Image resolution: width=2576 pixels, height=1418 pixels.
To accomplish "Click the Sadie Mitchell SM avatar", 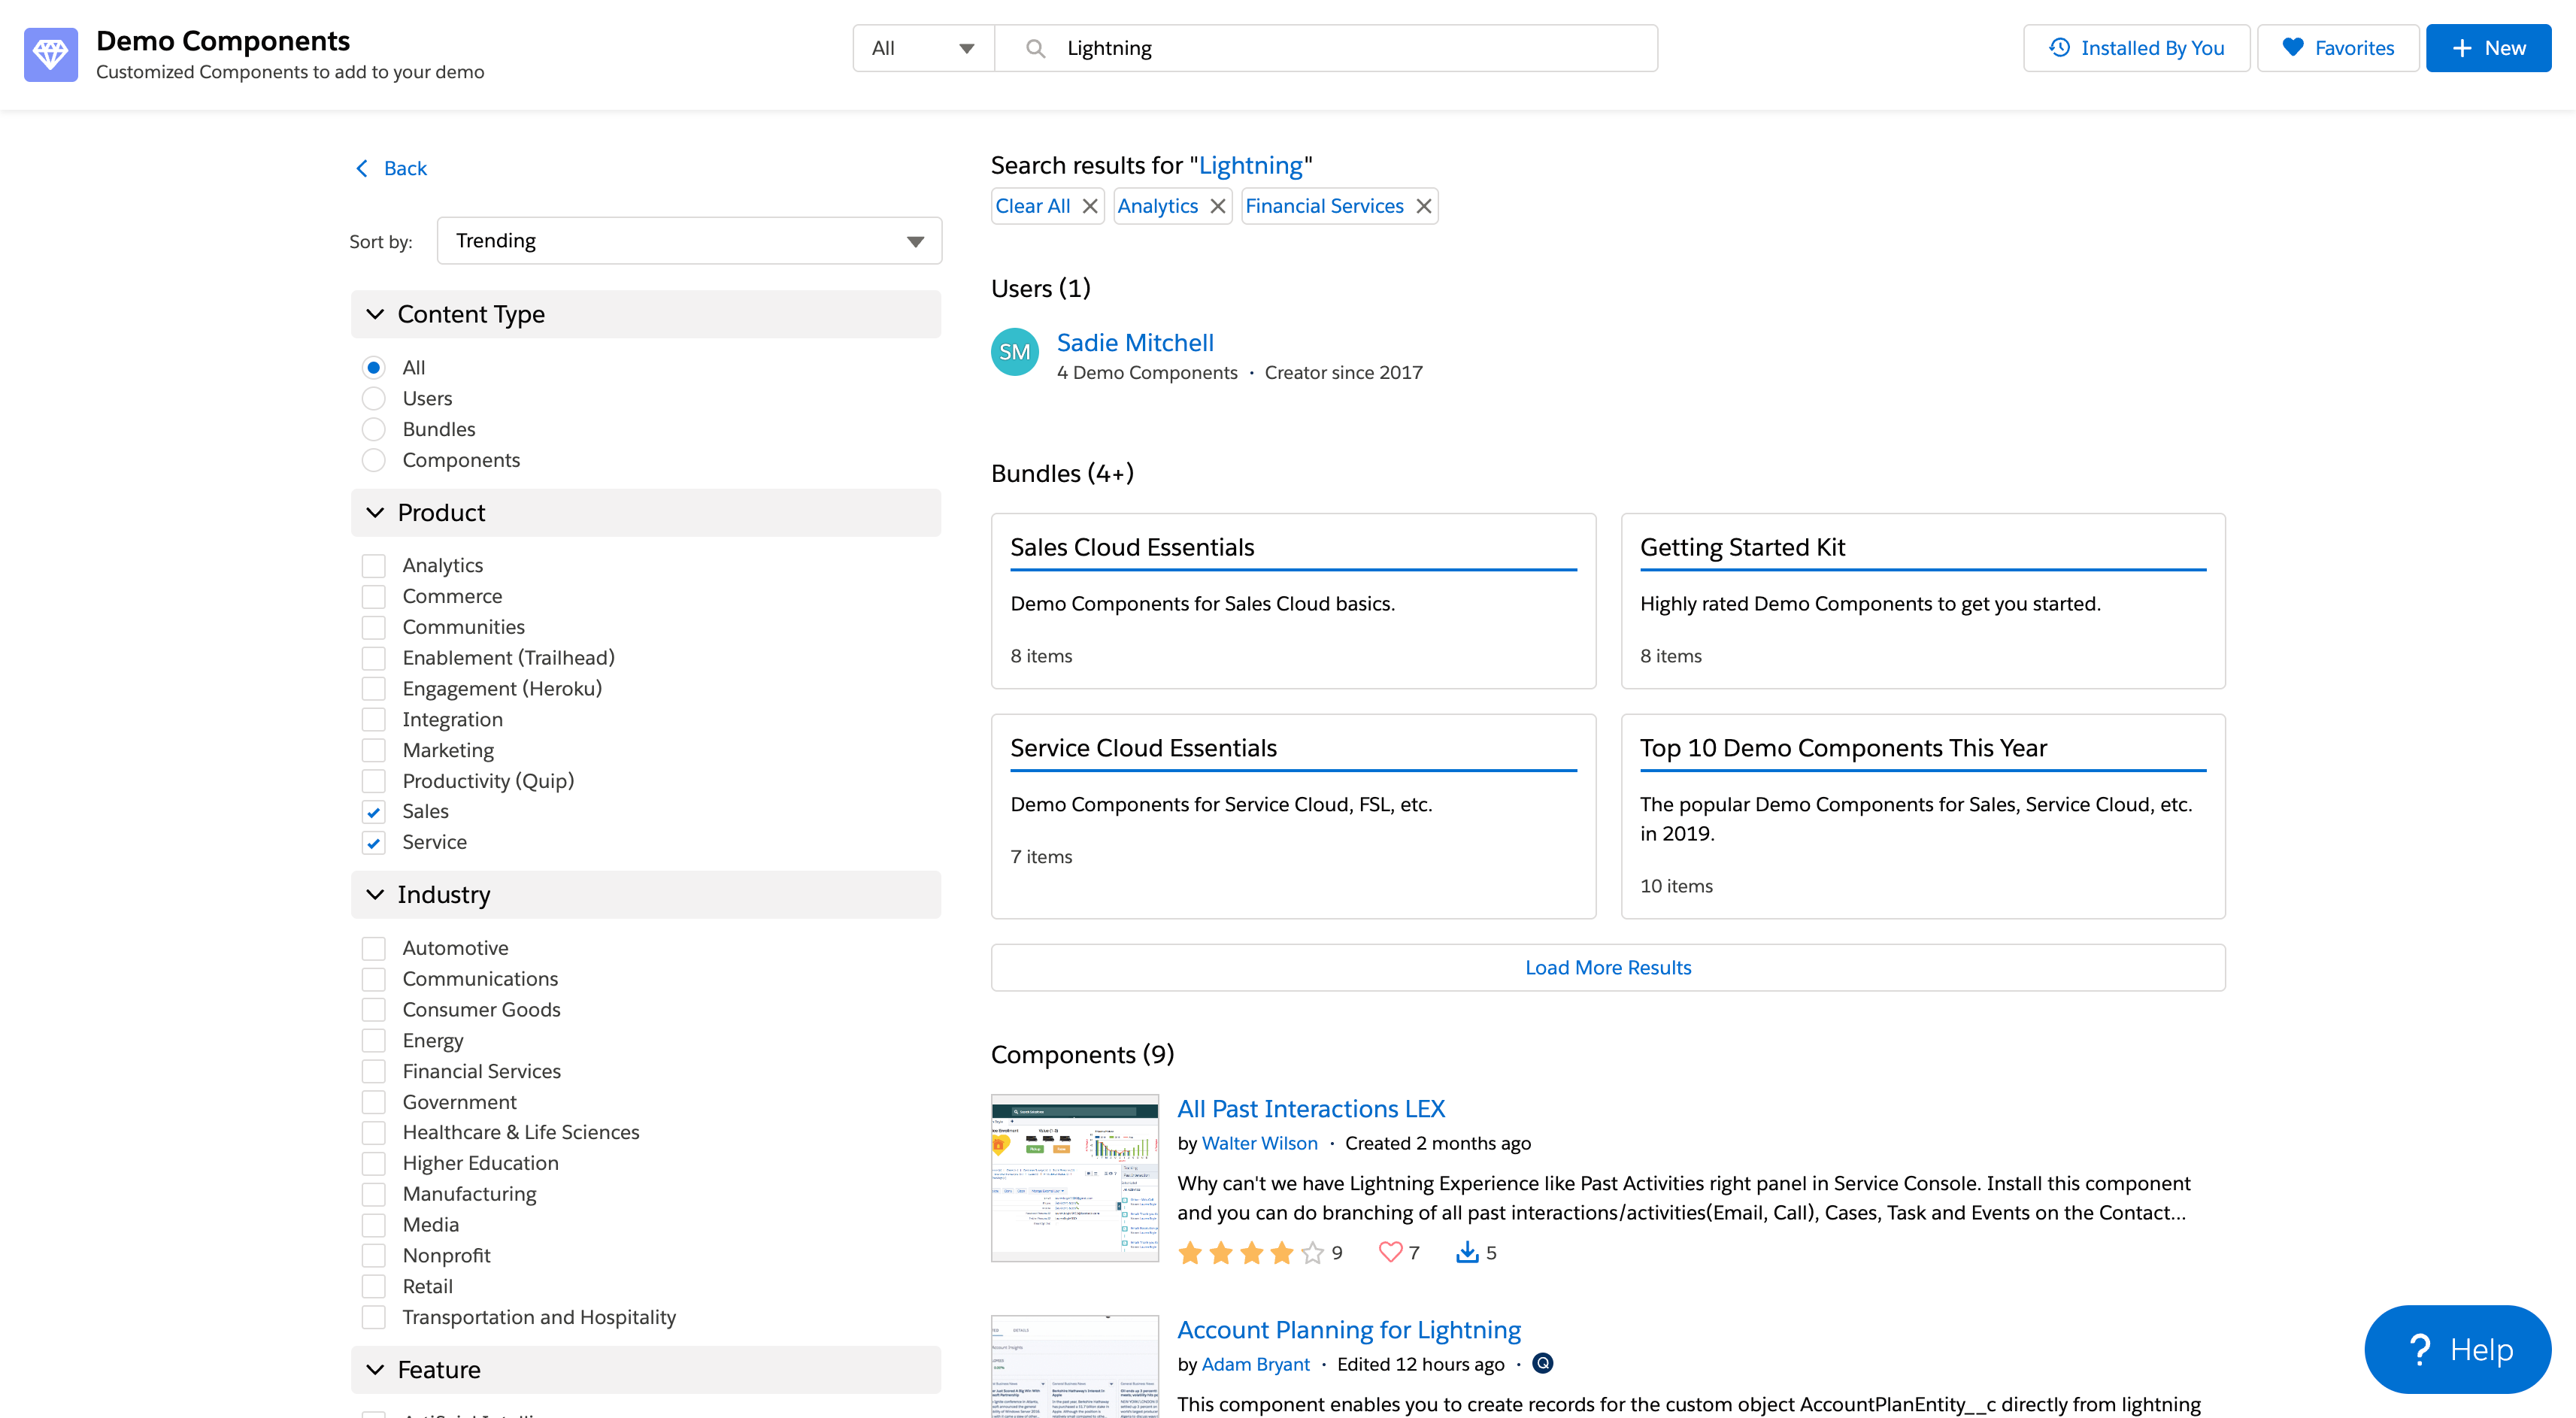I will [1014, 352].
